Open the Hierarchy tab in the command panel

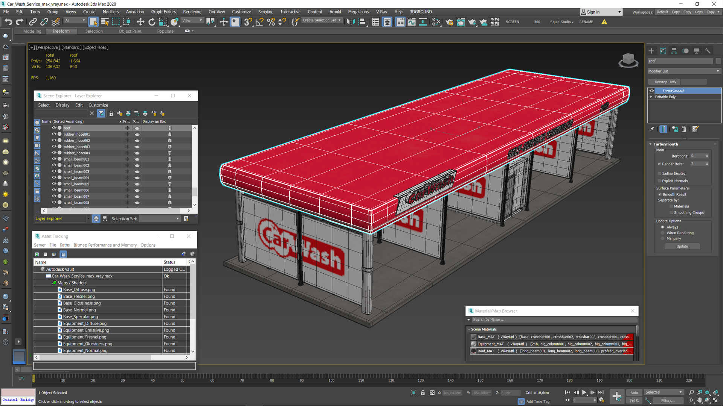[x=674, y=51]
